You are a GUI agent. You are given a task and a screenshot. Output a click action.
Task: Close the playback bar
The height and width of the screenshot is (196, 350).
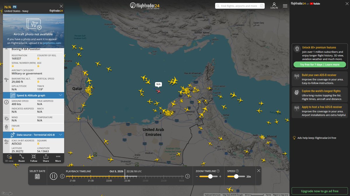point(258,171)
